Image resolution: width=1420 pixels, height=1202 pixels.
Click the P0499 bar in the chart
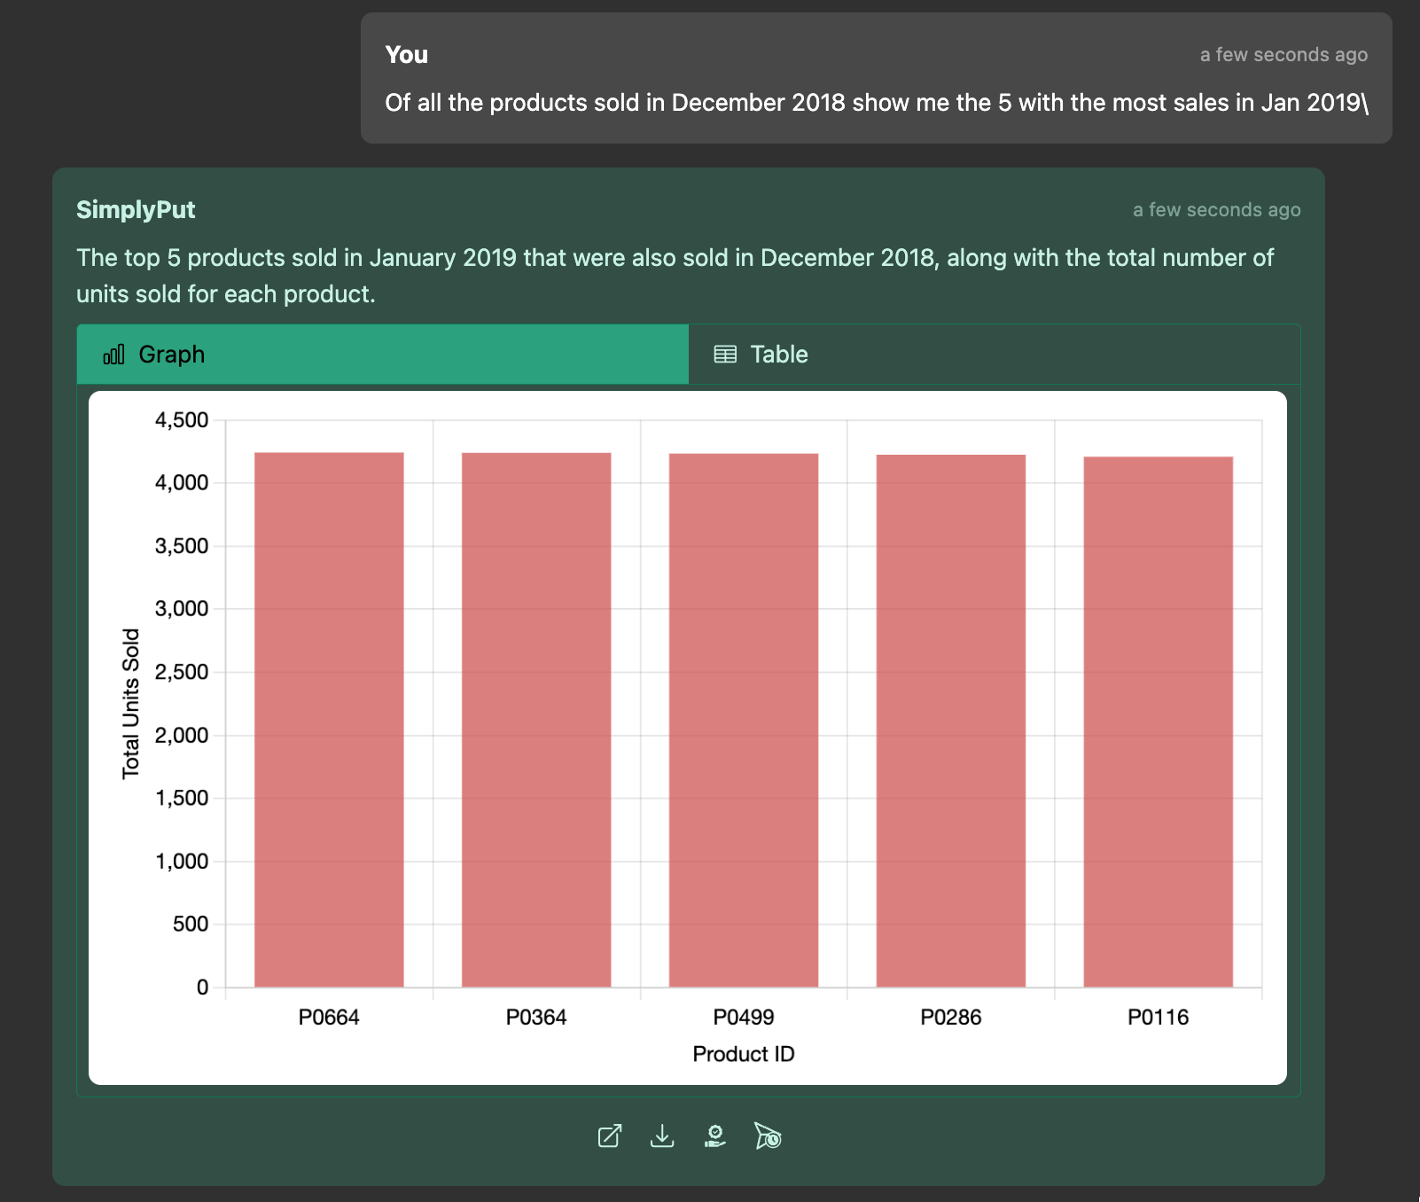(x=744, y=721)
